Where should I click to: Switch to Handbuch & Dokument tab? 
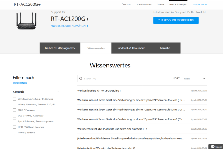pyautogui.click(x=130, y=48)
